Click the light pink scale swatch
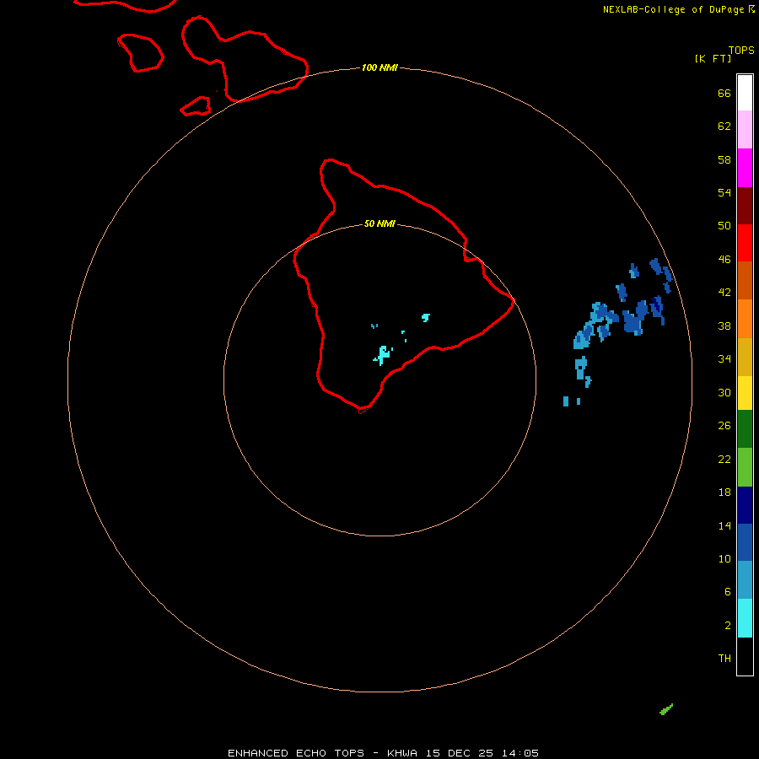 point(745,130)
